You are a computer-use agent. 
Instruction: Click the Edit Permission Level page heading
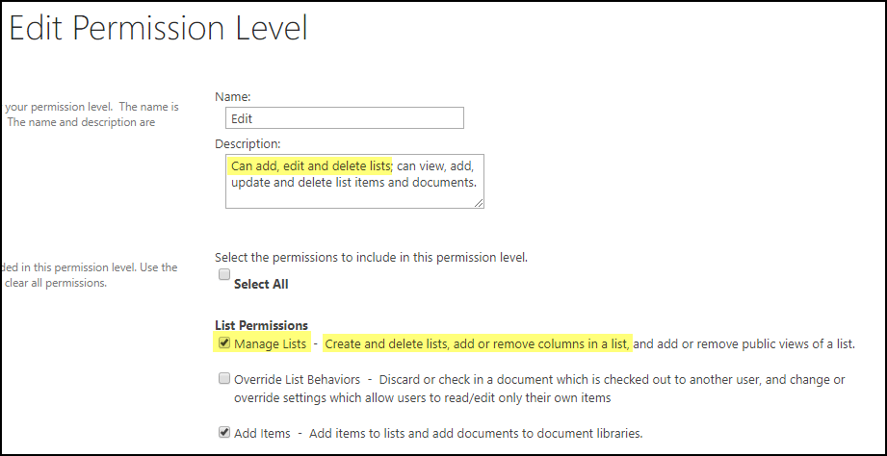(158, 29)
